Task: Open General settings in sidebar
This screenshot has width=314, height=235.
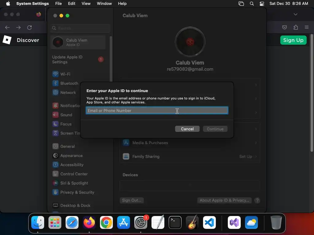Action: (67, 146)
